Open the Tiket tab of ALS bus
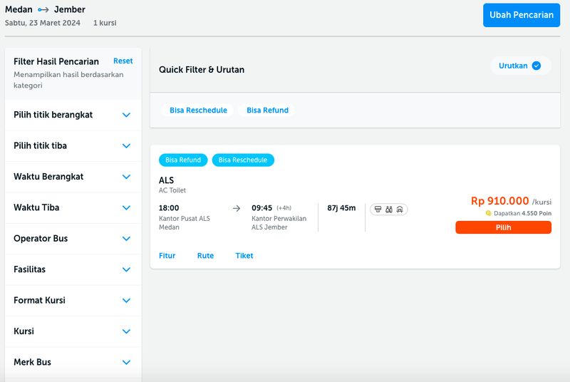 tap(244, 256)
